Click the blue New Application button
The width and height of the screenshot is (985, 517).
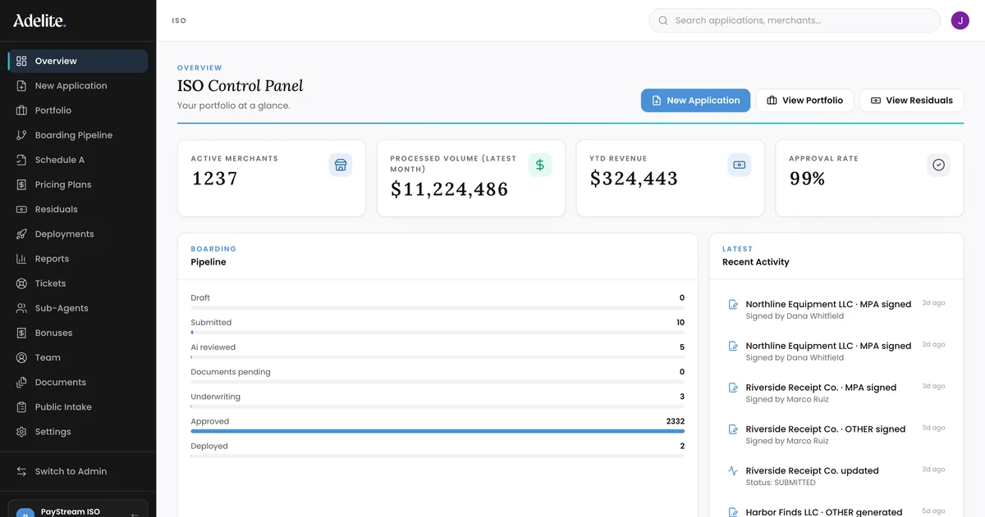[x=695, y=100]
